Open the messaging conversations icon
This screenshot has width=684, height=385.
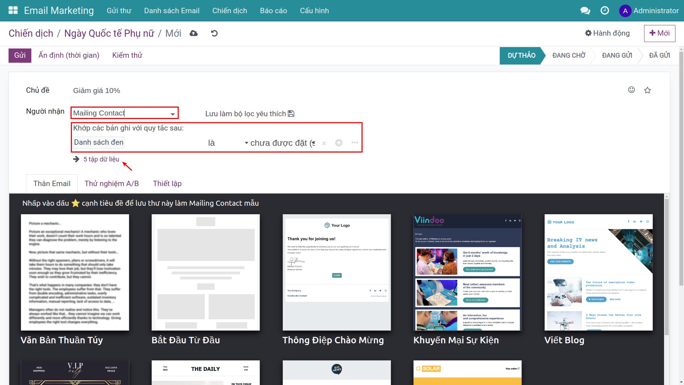coord(585,10)
